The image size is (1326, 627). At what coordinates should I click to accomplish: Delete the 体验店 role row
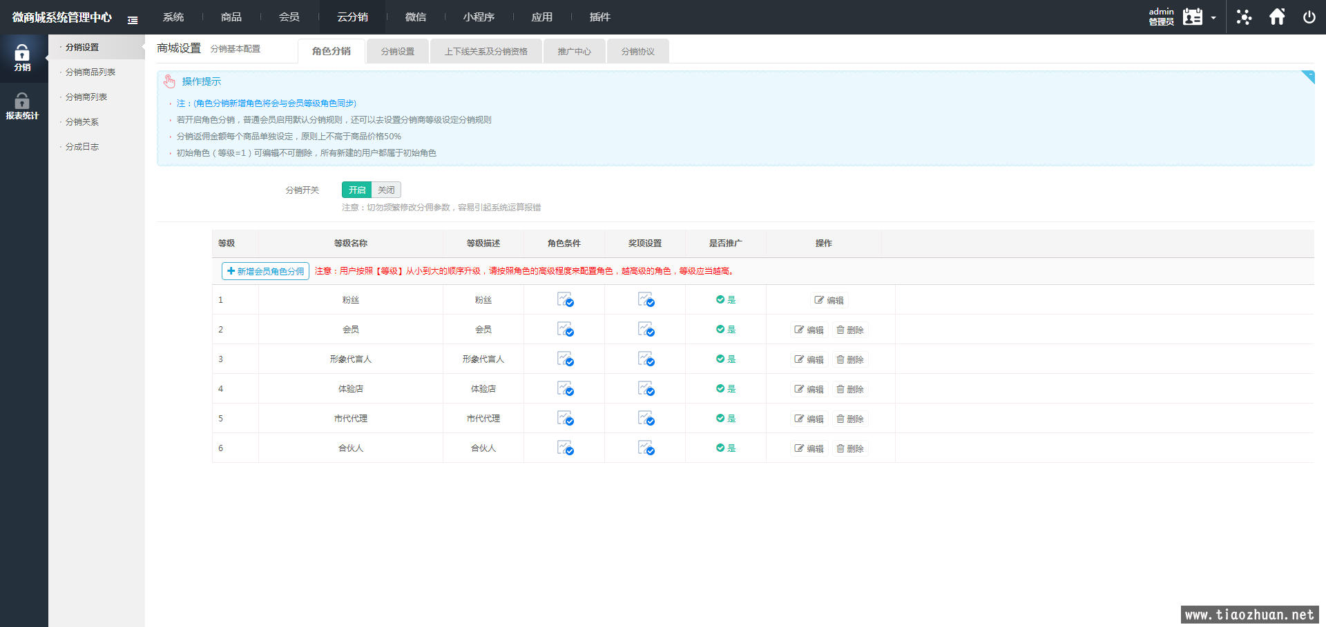[x=850, y=389]
